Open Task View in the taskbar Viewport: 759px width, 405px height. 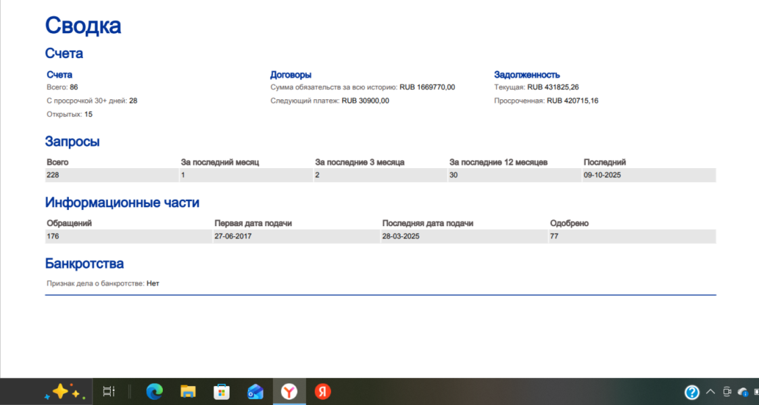109,391
